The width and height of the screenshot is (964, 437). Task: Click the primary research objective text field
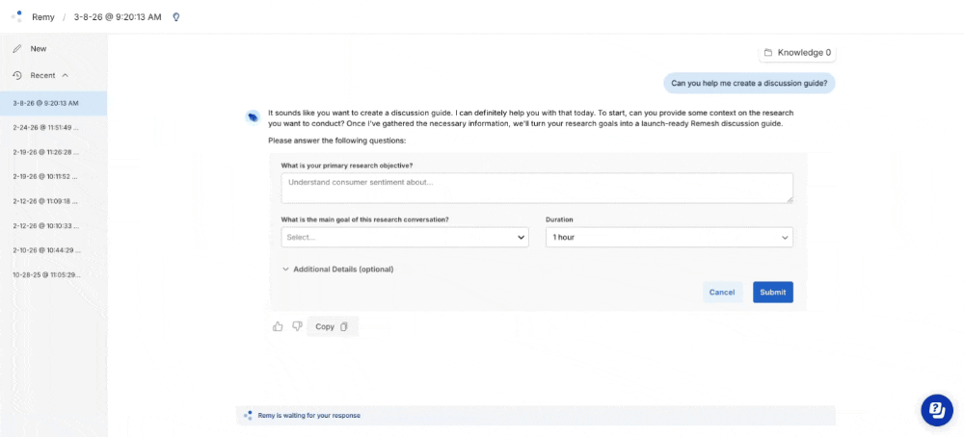point(537,188)
